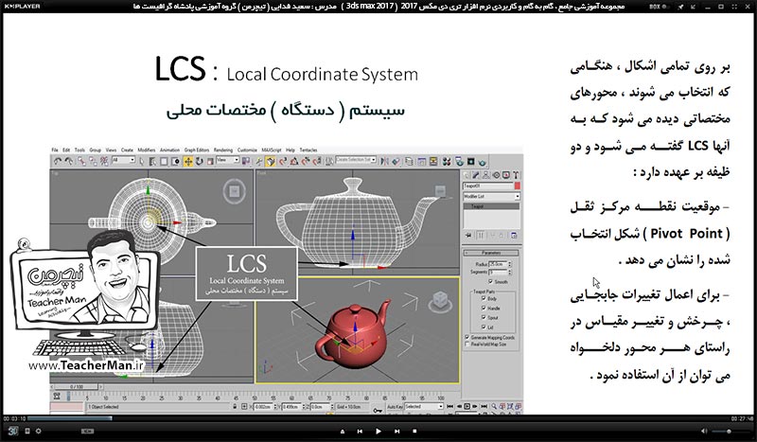Click the Align tool icon
This screenshot has width=757, height=442.
click(x=396, y=161)
